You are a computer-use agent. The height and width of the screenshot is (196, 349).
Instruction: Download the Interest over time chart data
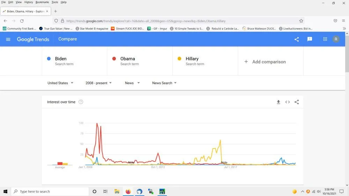click(x=279, y=102)
